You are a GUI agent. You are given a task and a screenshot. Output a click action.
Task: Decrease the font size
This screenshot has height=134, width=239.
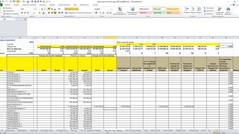[x=45, y=9]
